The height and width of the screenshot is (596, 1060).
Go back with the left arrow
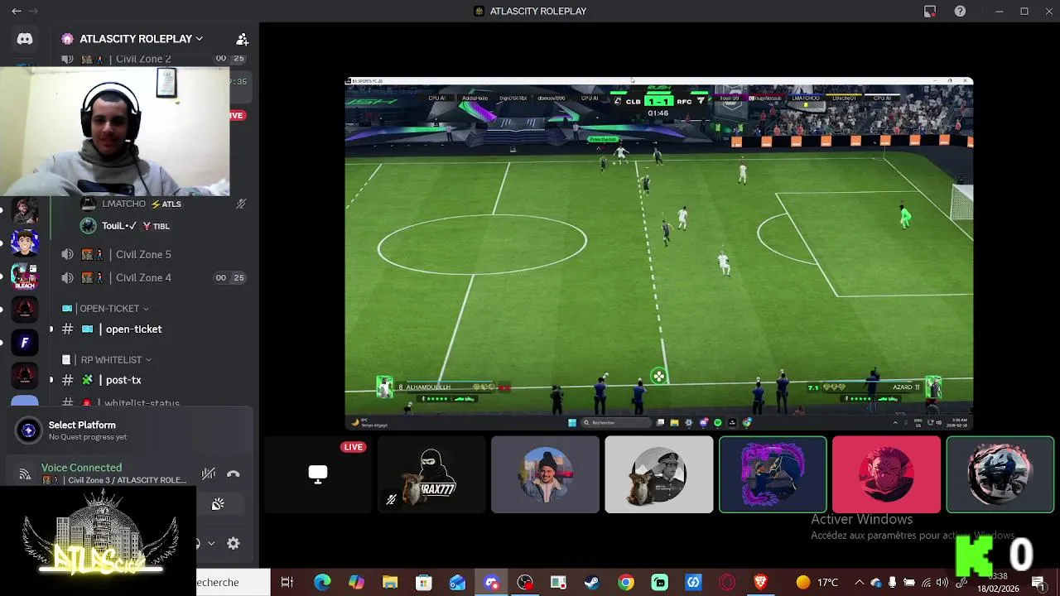(17, 11)
